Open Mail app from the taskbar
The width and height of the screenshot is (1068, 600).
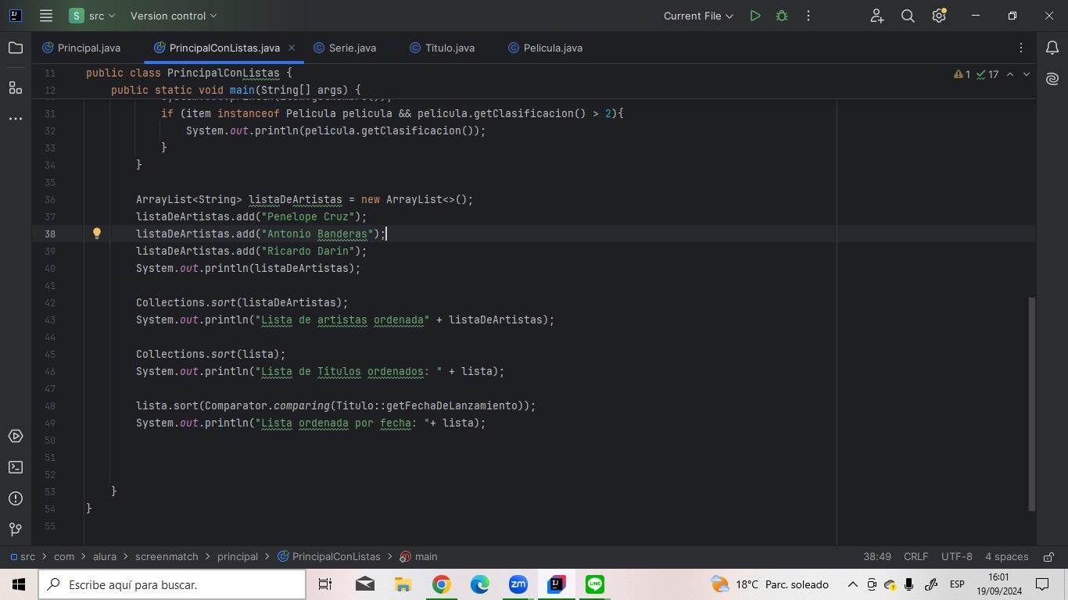point(364,584)
